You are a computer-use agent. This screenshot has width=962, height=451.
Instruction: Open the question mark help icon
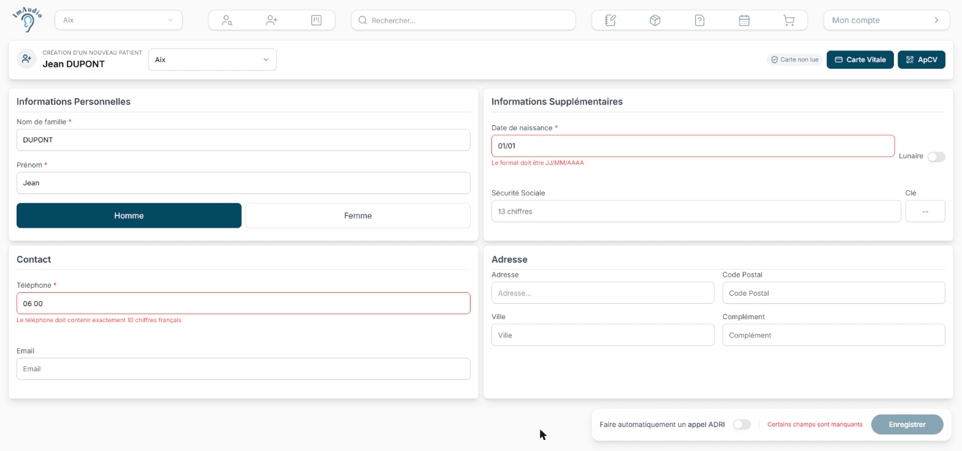[699, 20]
